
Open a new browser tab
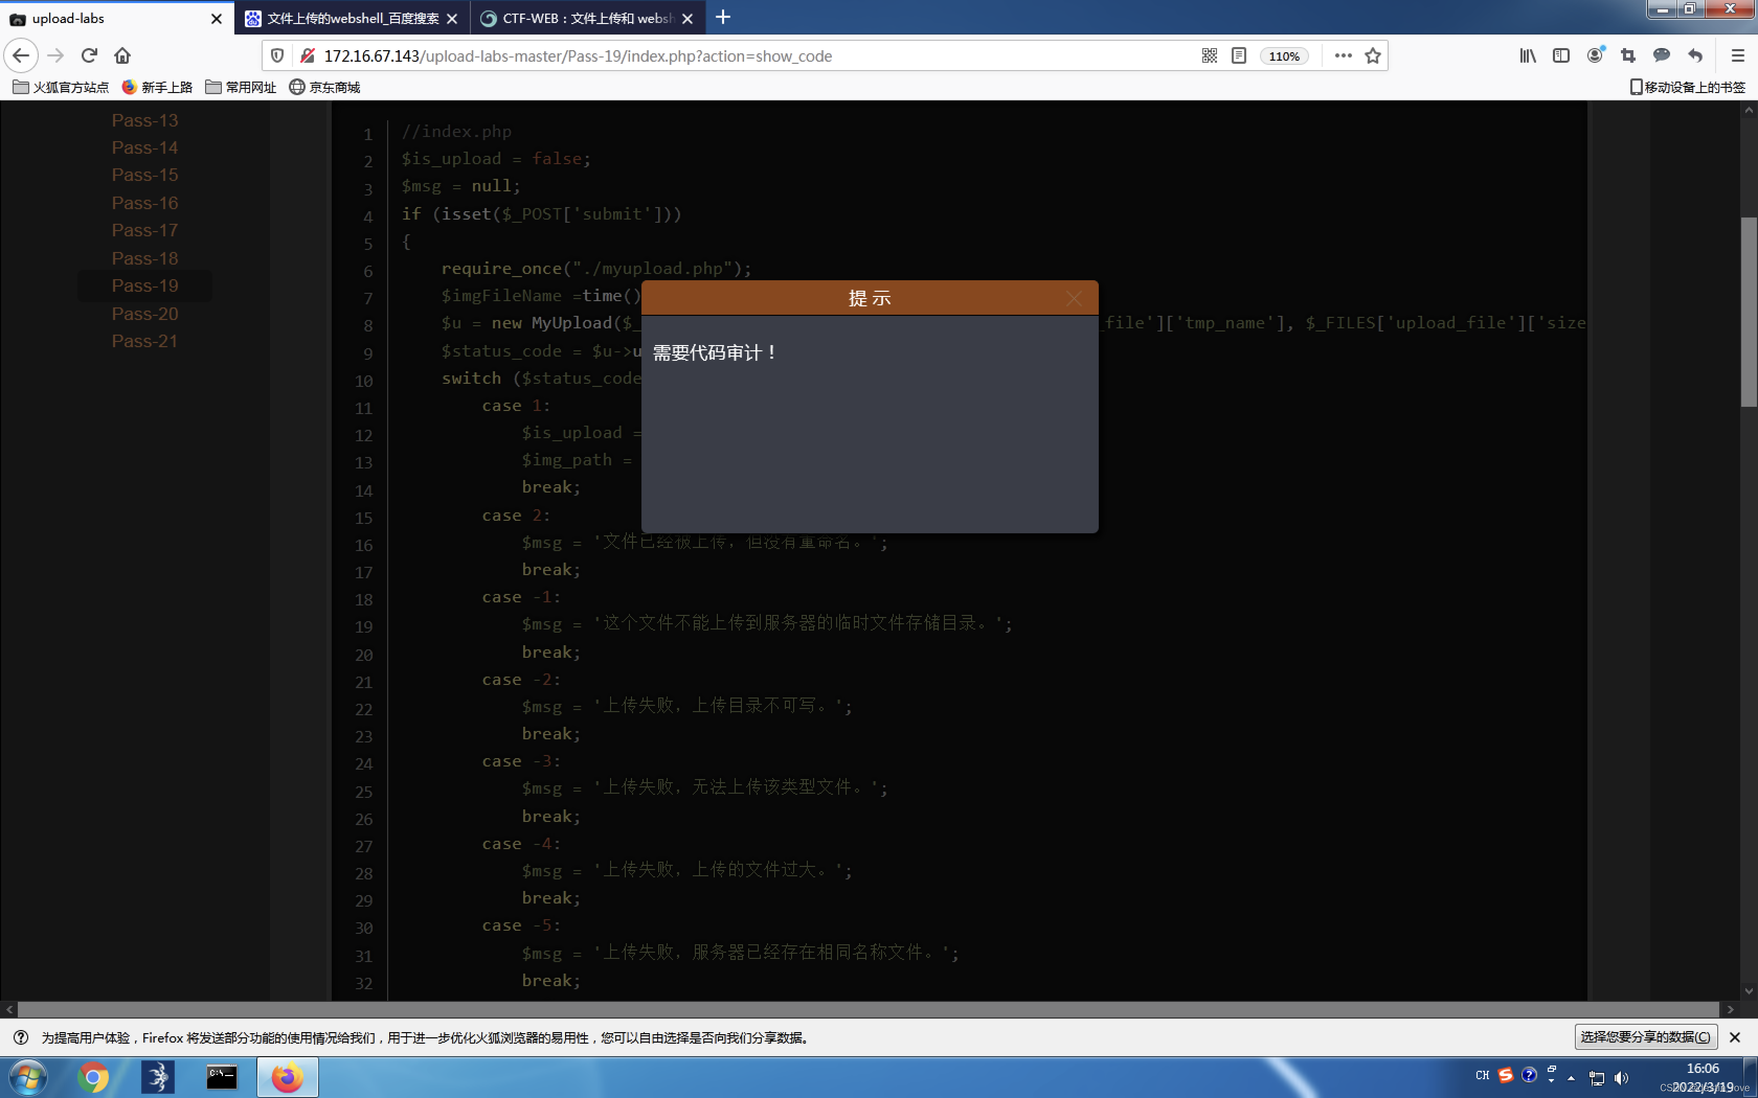pos(722,17)
